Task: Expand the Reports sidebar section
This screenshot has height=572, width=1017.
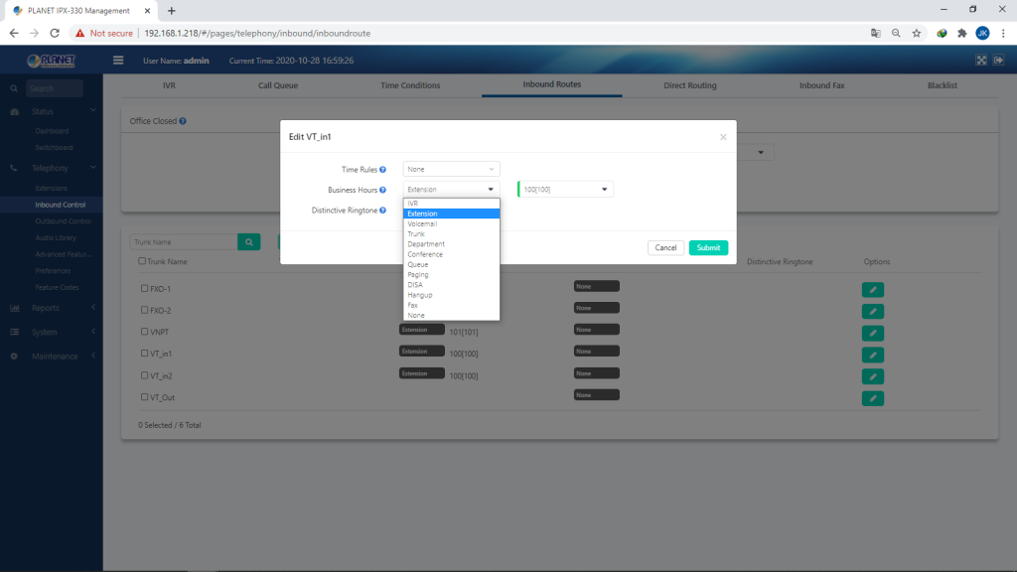Action: coord(52,308)
